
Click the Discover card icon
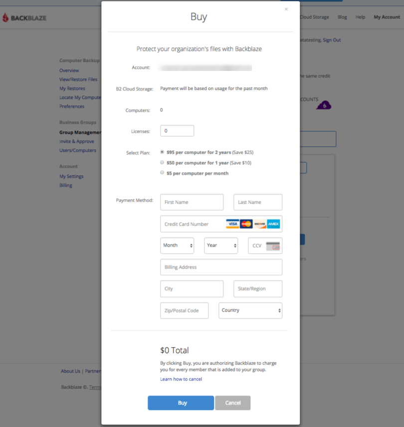(260, 224)
